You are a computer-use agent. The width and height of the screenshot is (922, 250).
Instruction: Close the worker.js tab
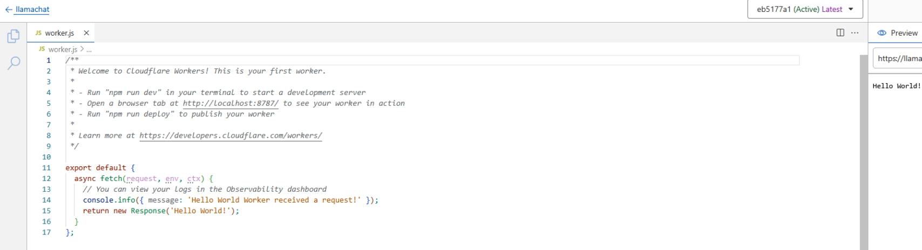click(x=86, y=33)
